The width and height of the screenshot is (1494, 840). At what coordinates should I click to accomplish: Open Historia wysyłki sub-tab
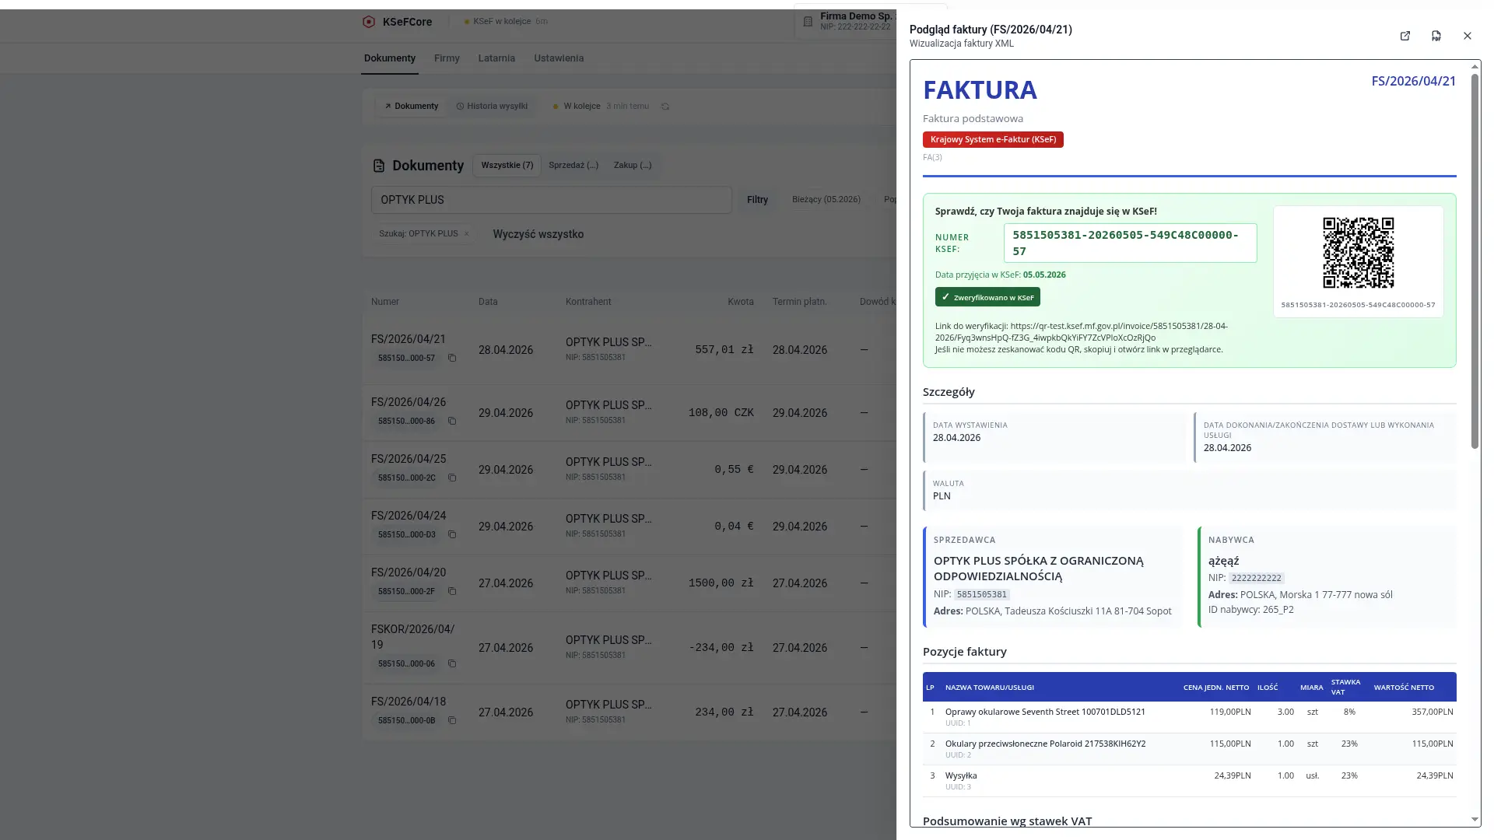pyautogui.click(x=492, y=107)
